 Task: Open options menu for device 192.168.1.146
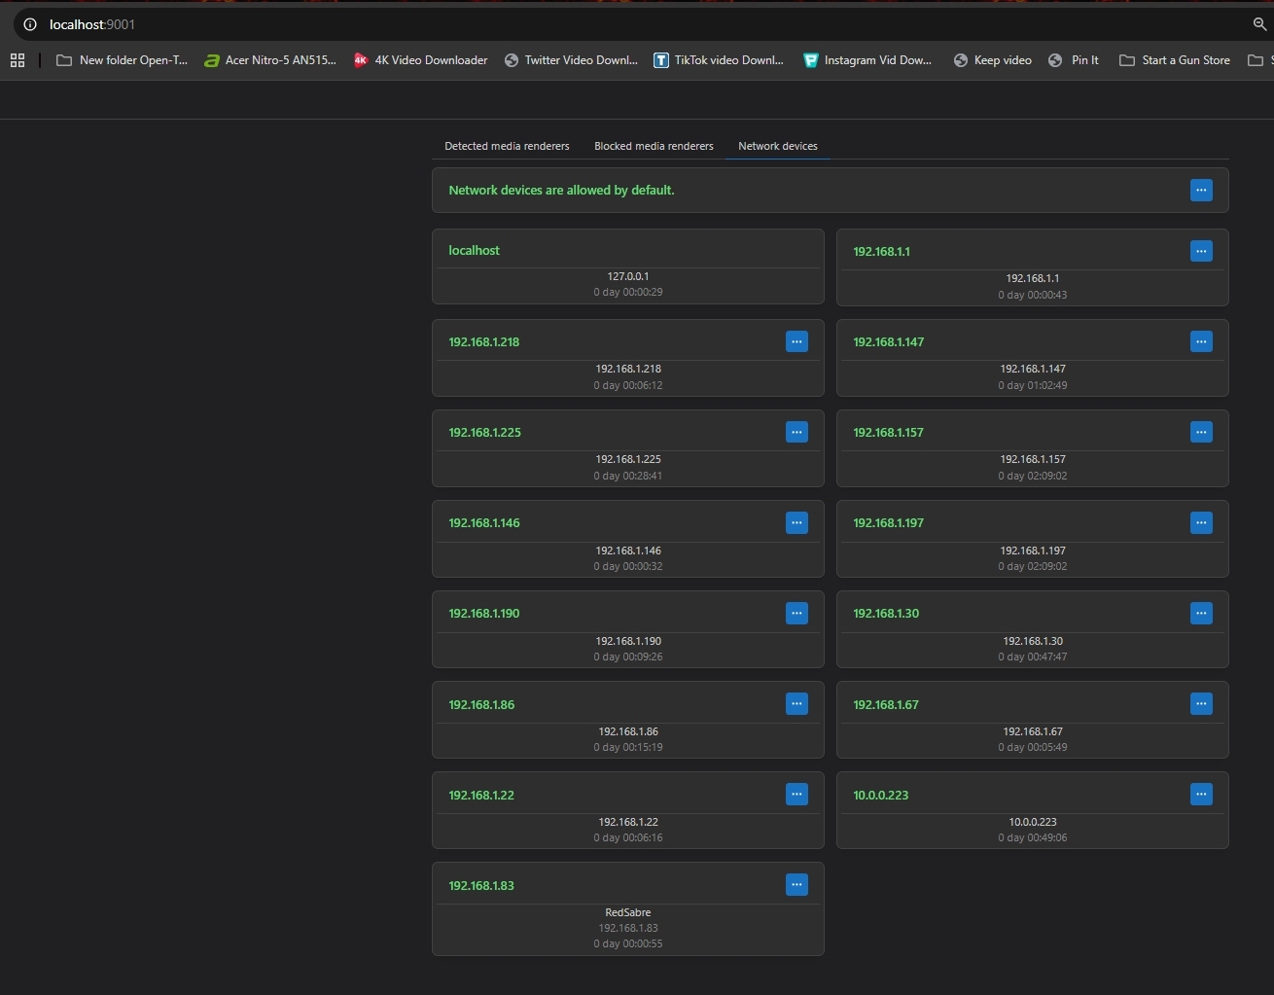point(796,522)
